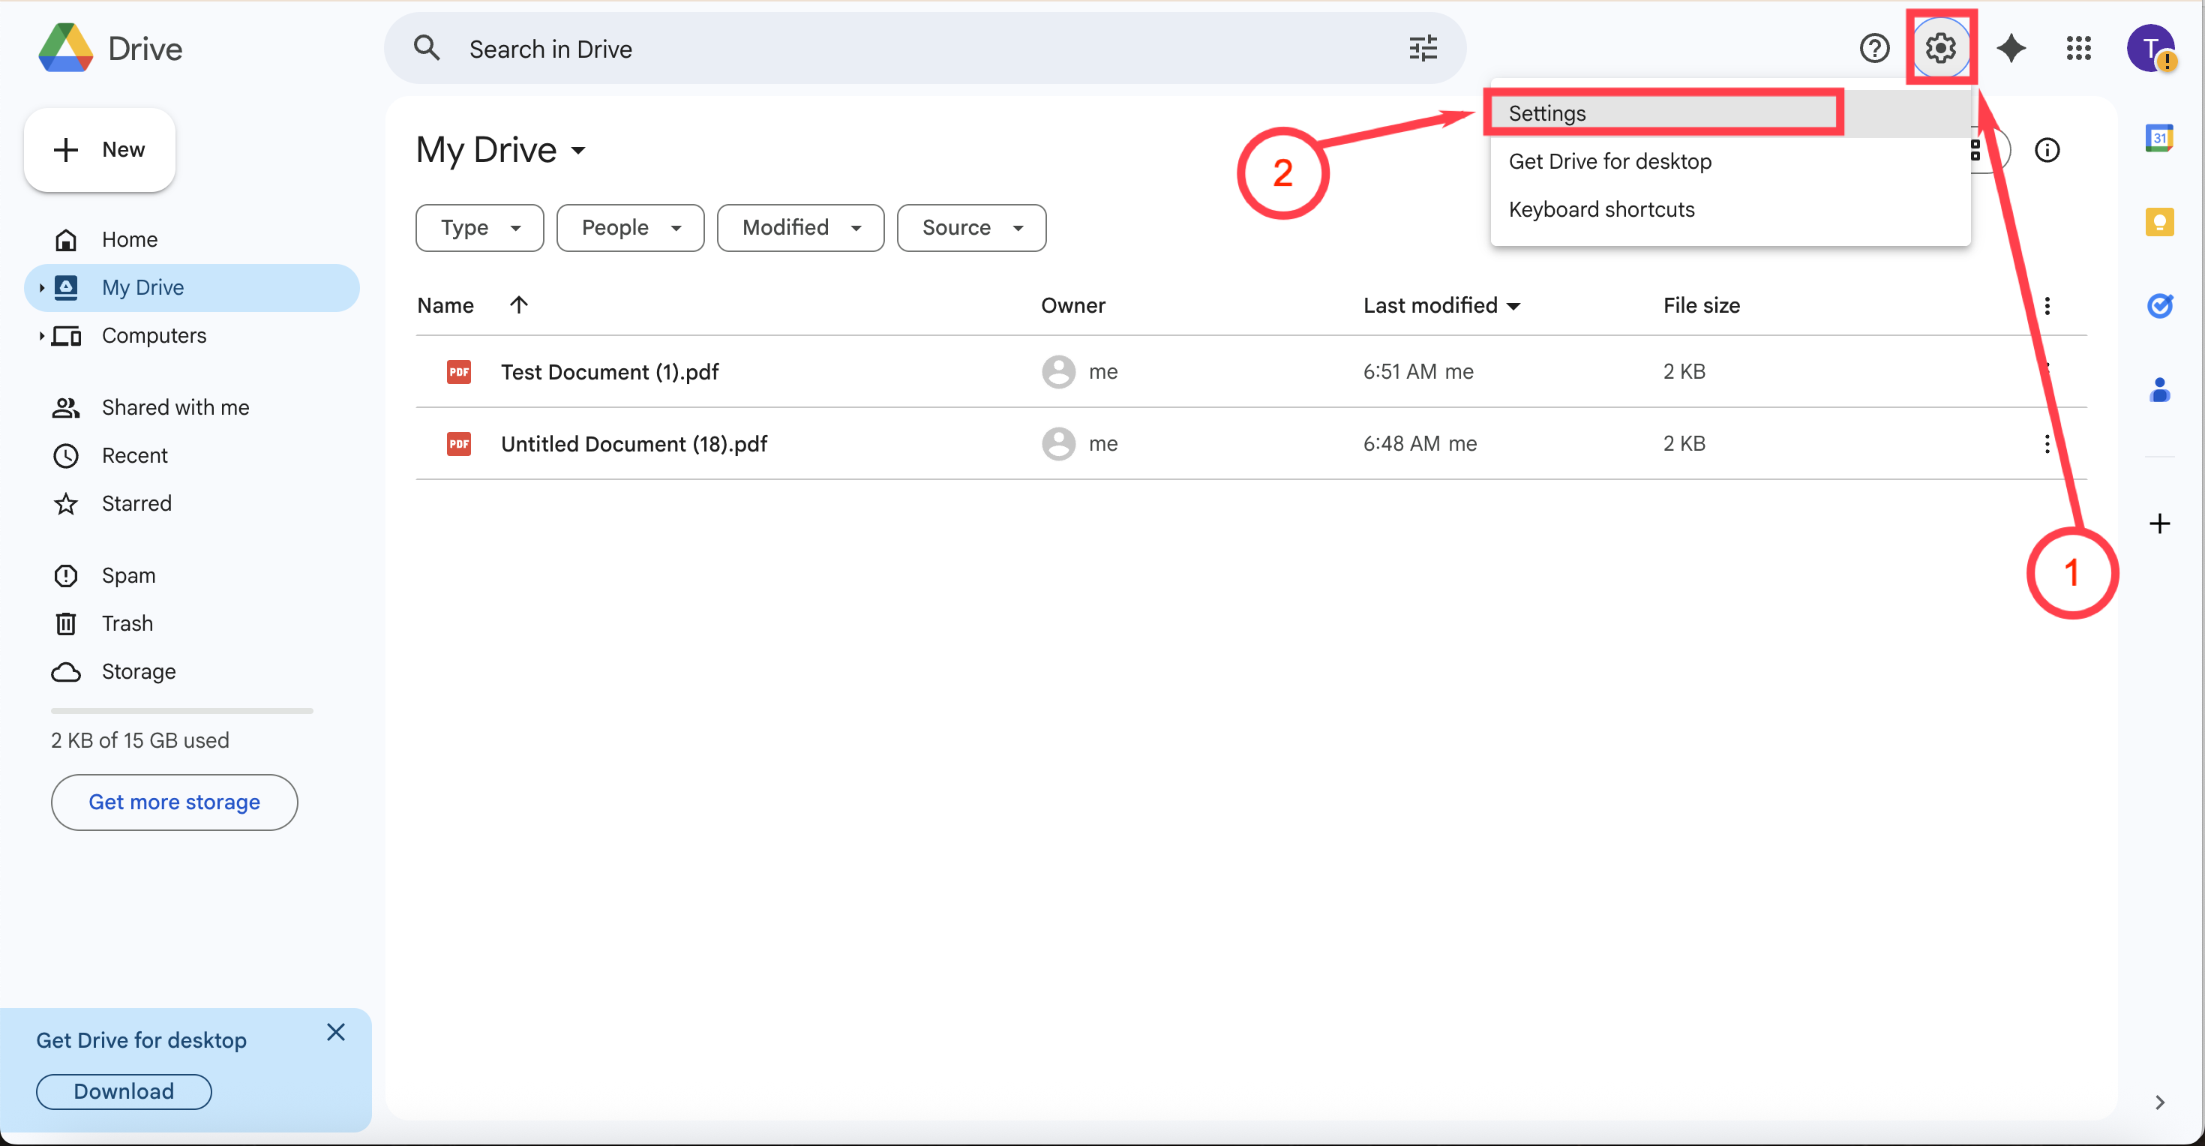Open the Google apps grid
Screen dimensions: 2205x1146
2078,48
